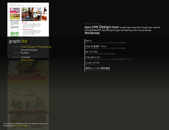This screenshot has width=169, height=130.
Task: Select the MovableType tag in tag cloud
Action: [x=127, y=30]
